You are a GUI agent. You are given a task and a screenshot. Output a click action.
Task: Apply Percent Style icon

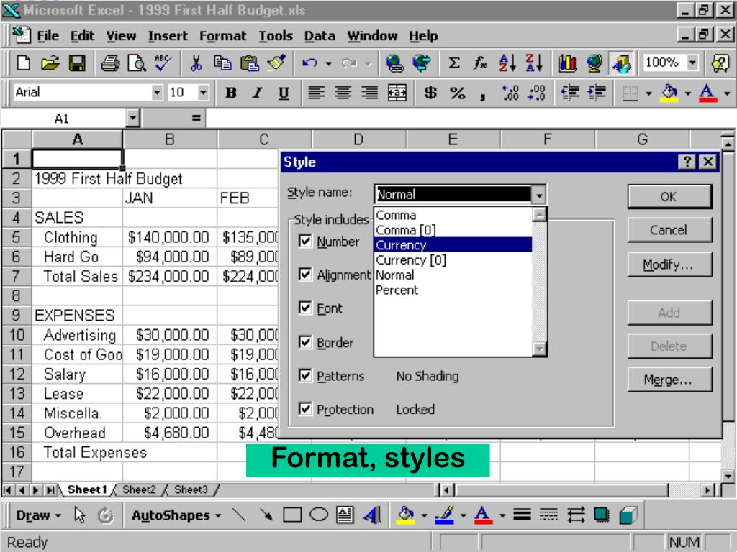[457, 93]
